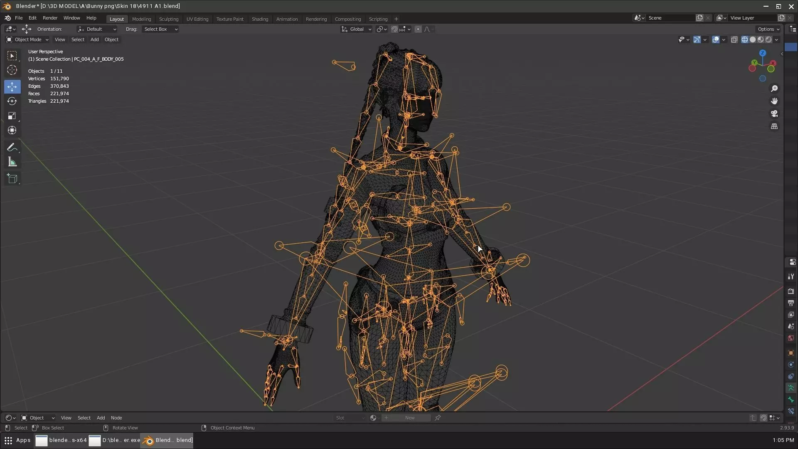Open the overlays dropdown arrow

click(724, 39)
